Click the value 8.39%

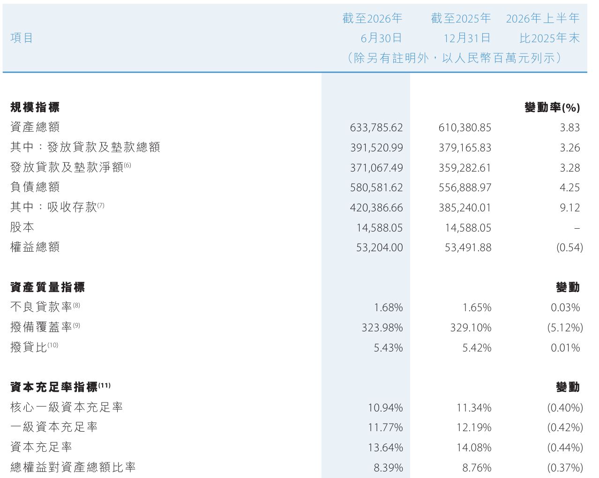[x=388, y=468]
